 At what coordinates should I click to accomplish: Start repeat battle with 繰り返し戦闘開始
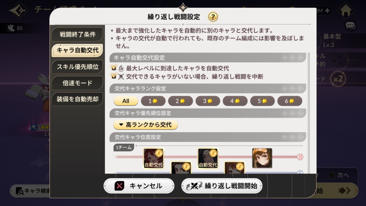(x=222, y=186)
